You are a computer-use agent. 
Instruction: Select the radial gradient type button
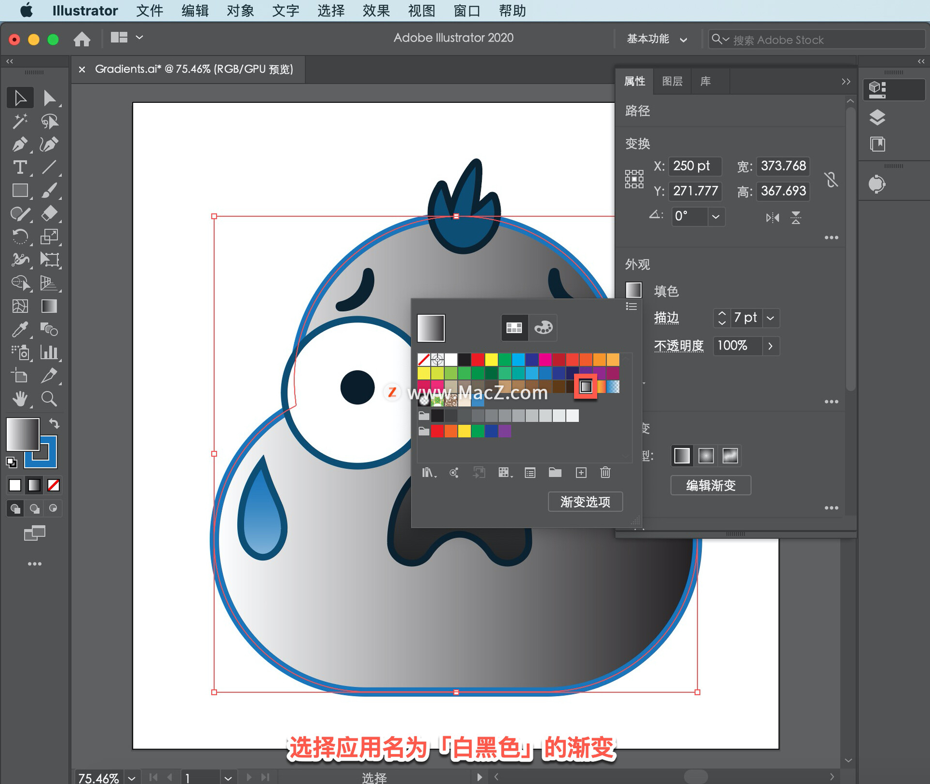706,456
